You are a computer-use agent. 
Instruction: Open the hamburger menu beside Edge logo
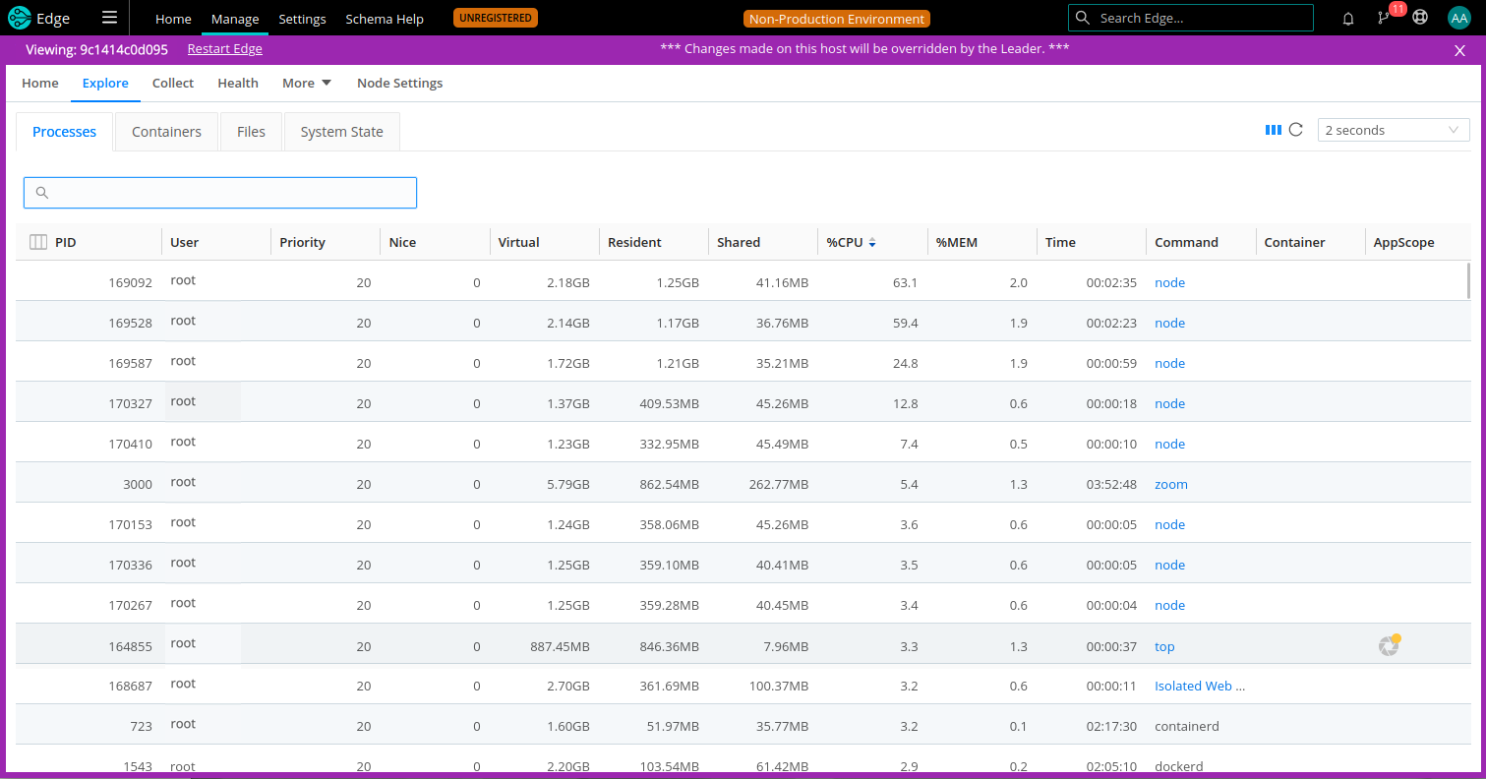109,18
